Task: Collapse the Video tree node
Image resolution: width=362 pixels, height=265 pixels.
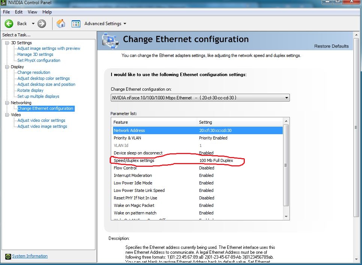Action: click(7, 115)
